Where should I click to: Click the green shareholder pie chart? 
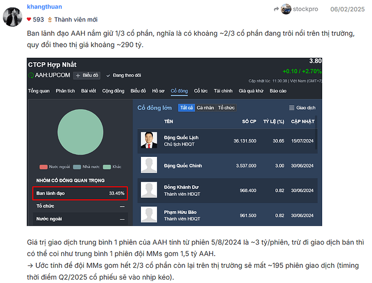80,132
